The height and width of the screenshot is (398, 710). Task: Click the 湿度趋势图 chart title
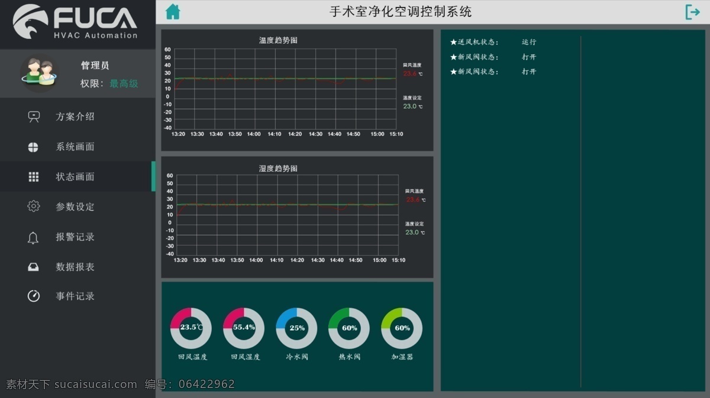pos(278,168)
